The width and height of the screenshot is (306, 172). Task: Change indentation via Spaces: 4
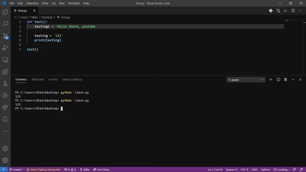pyautogui.click(x=231, y=170)
